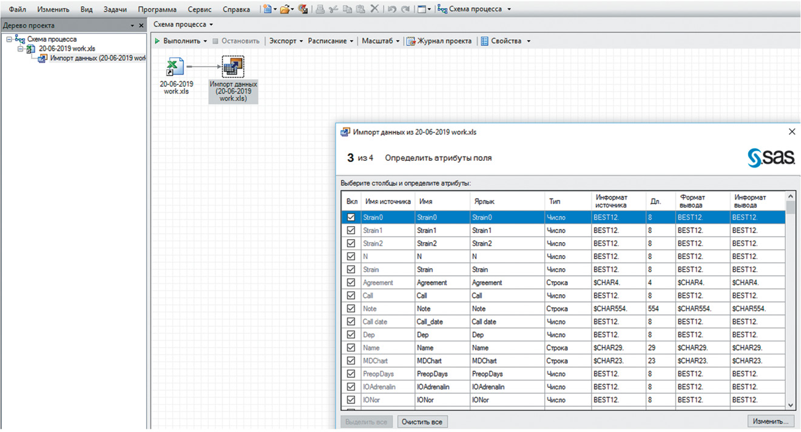Image resolution: width=801 pixels, height=432 pixels.
Task: Click the Свойства properties icon
Action: pos(485,41)
